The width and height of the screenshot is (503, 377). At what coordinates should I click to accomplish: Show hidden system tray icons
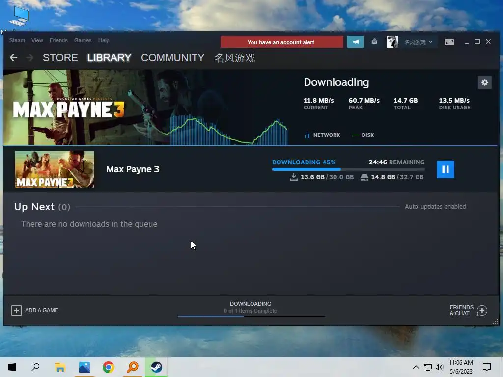416,367
